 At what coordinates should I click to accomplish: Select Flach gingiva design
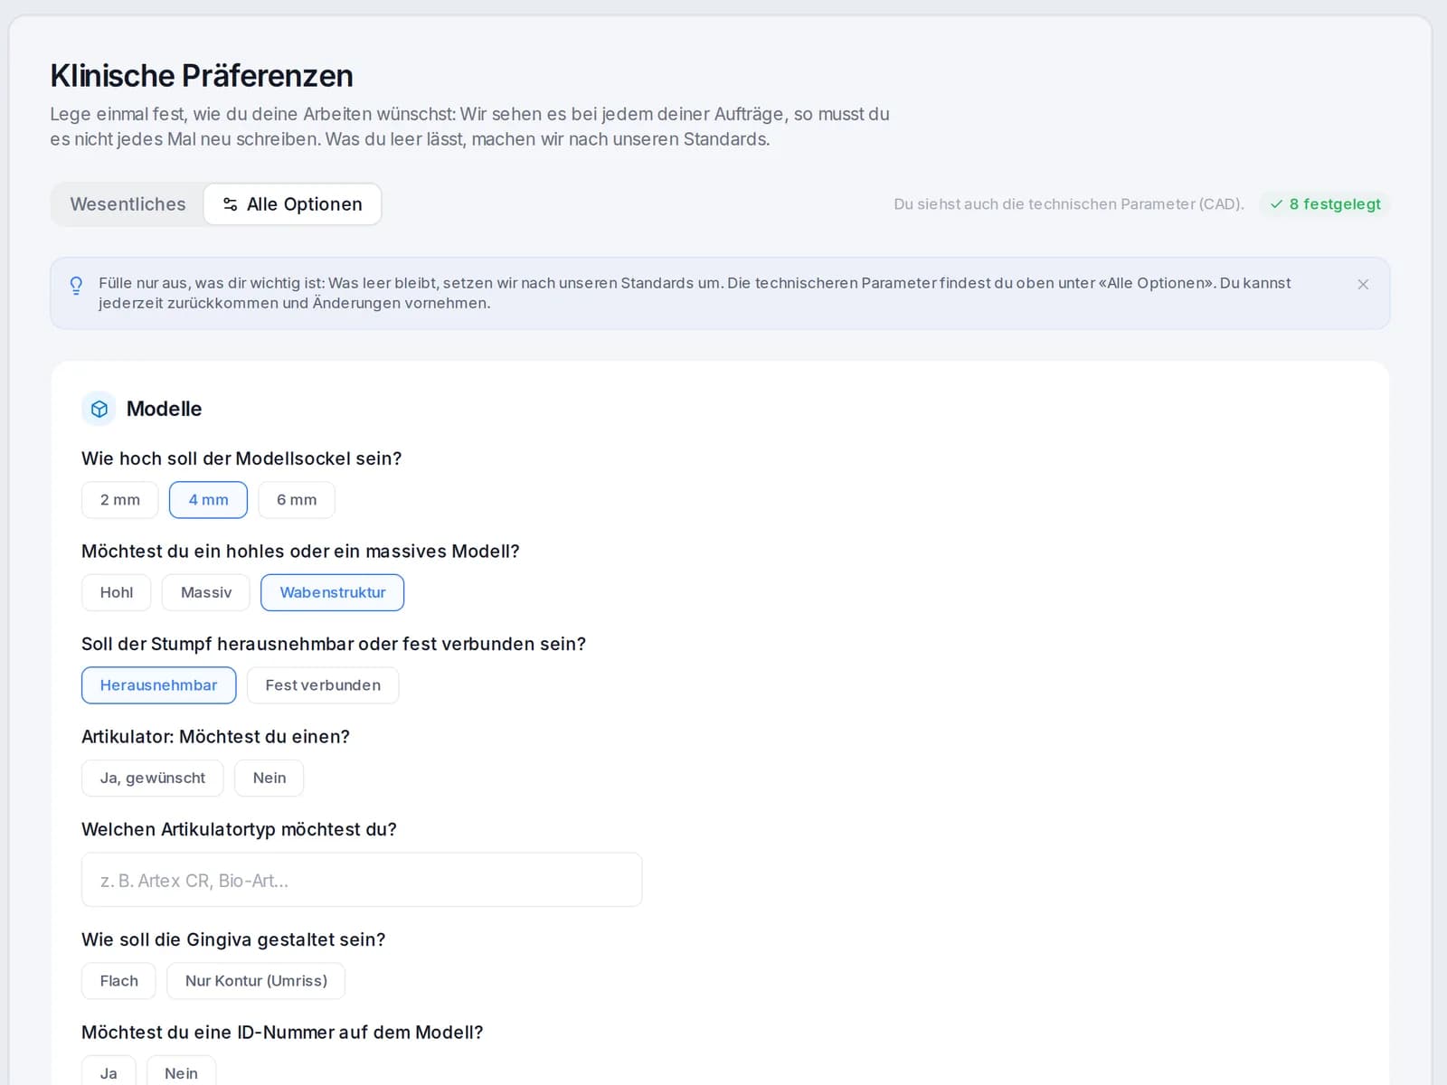118,981
